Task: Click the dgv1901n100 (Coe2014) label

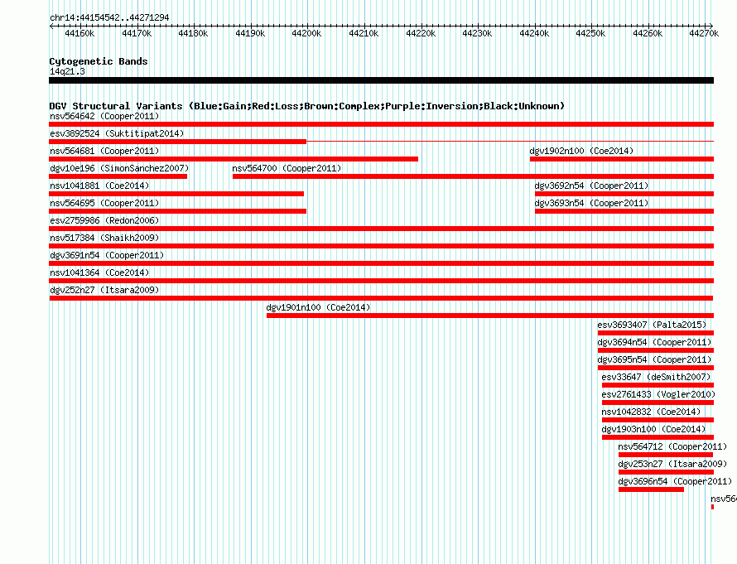Action: (318, 307)
